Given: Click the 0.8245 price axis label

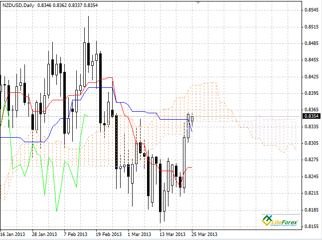Looking at the screenshot, I should pyautogui.click(x=312, y=177).
